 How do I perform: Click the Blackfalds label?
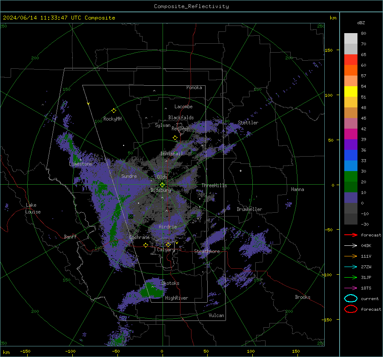pyautogui.click(x=181, y=118)
